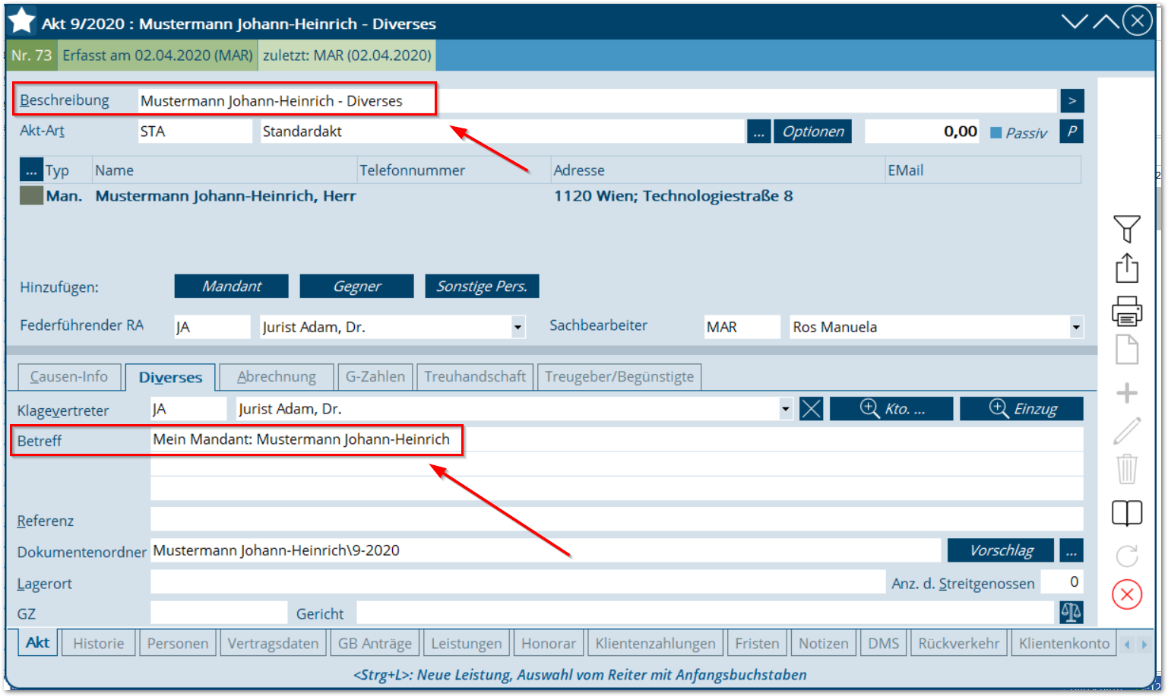Open the DMS bottom tab
This screenshot has width=1168, height=697.
tap(884, 643)
